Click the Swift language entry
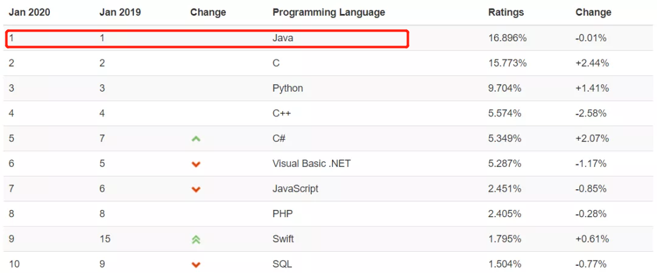The height and width of the screenshot is (273, 657). (x=283, y=238)
